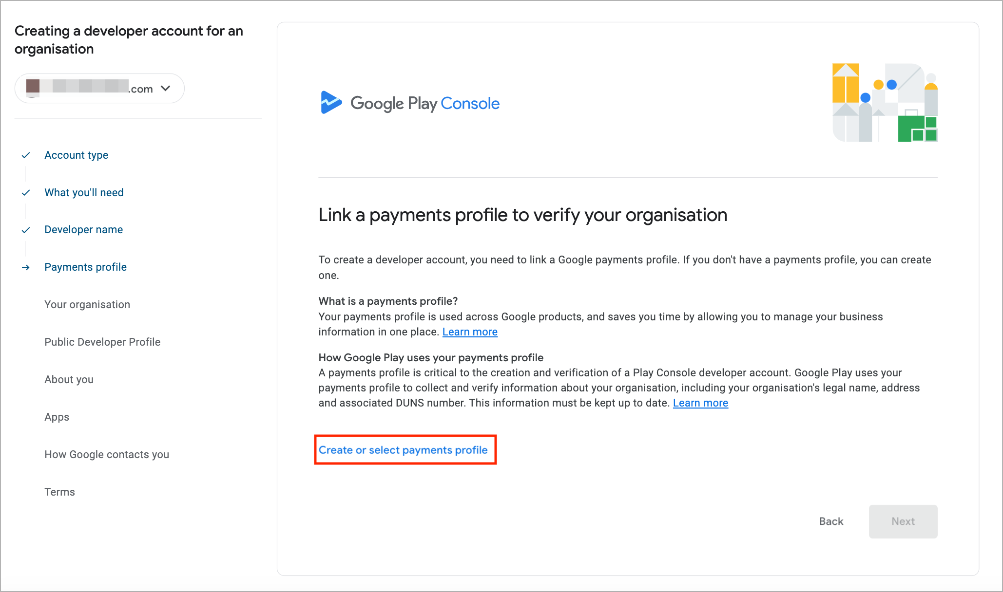This screenshot has height=592, width=1003.
Task: Click the arrow icon beside Payments profile
Action: coord(26,267)
